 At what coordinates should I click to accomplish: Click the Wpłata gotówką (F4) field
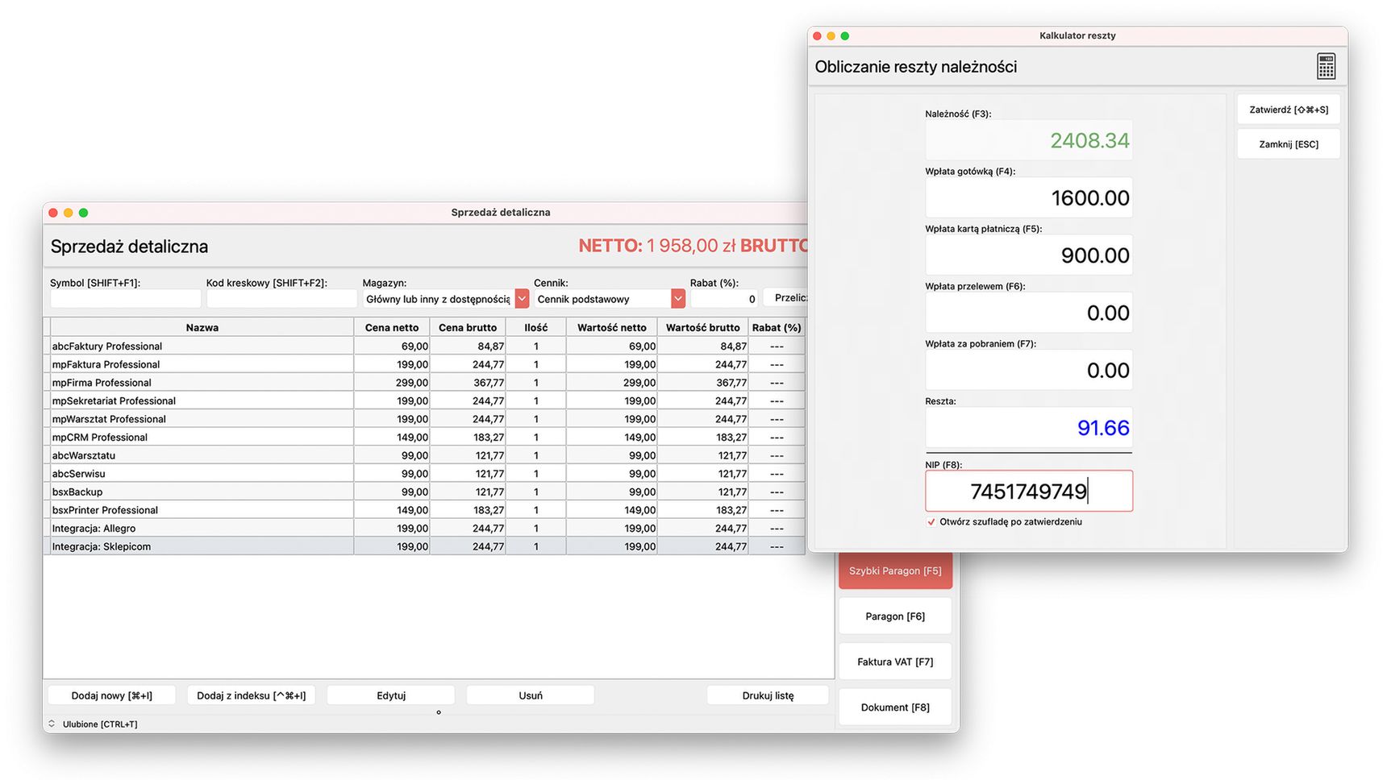(x=1029, y=197)
